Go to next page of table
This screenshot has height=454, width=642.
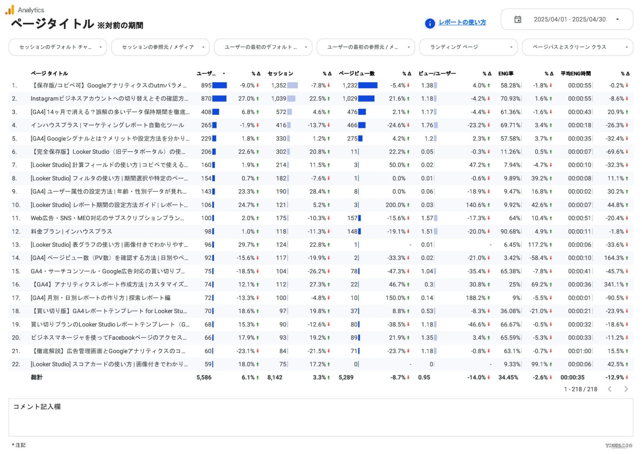[x=626, y=389]
